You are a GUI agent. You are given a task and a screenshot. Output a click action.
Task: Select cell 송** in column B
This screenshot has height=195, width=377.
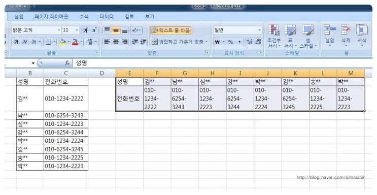point(30,157)
